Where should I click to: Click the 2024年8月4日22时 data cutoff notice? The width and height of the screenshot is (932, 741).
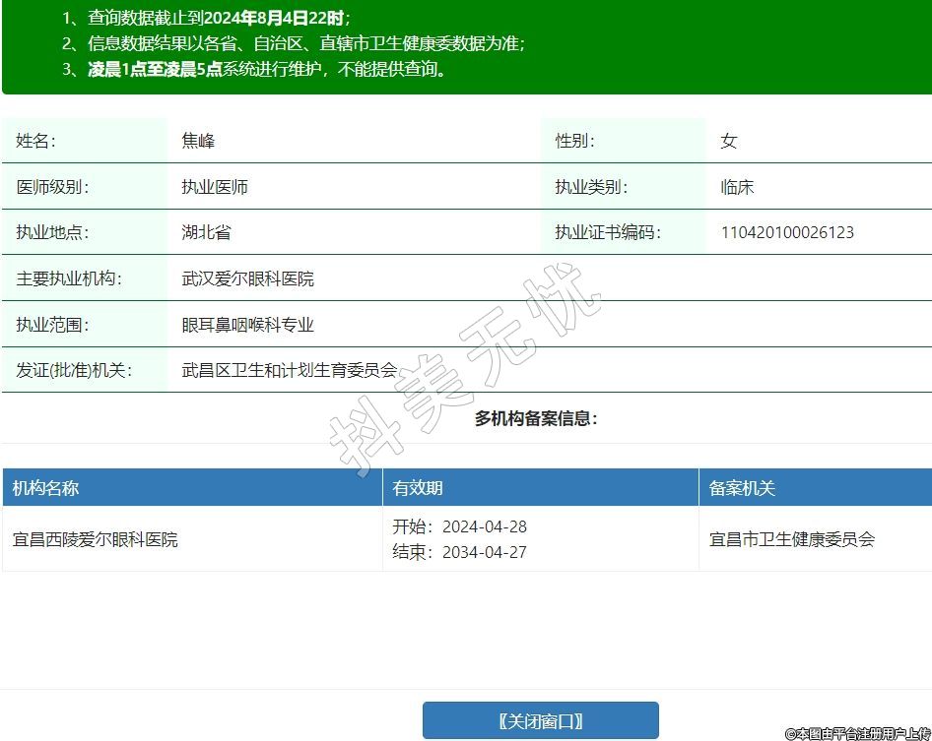point(274,18)
